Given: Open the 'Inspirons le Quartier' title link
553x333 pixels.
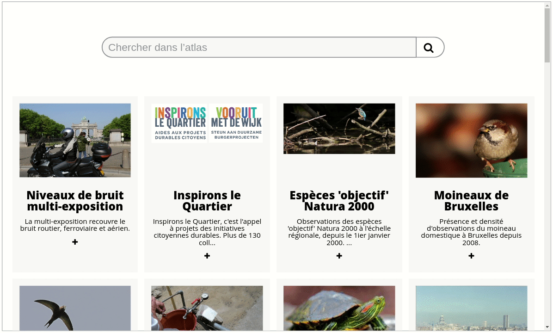Looking at the screenshot, I should pos(207,201).
